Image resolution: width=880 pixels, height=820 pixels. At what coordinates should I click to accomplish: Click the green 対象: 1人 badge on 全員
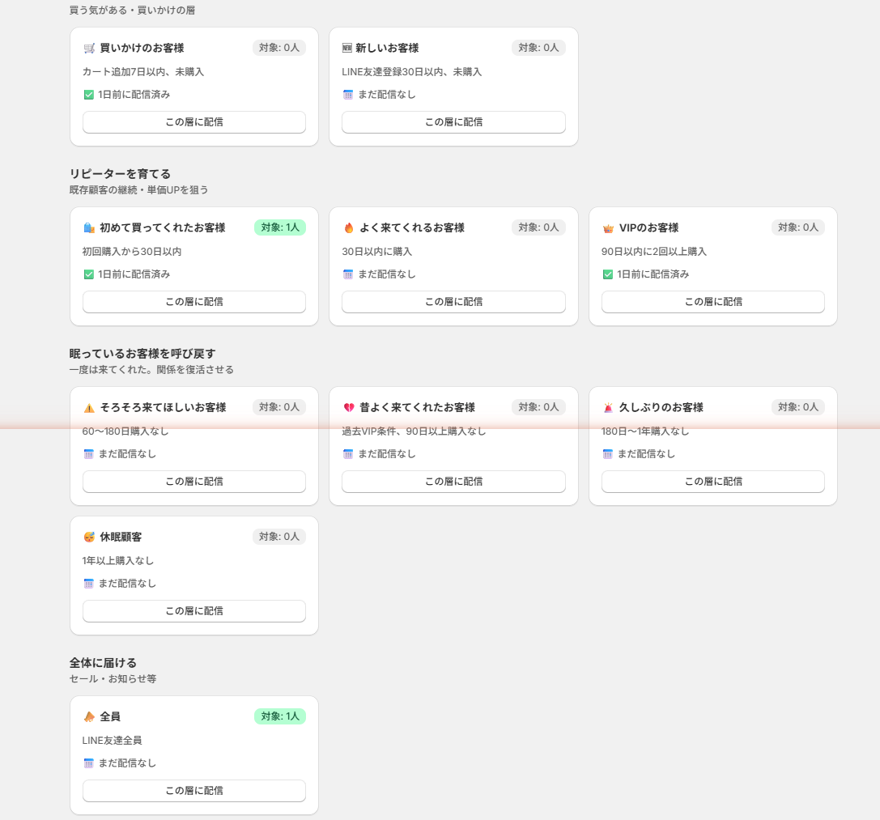(x=279, y=716)
